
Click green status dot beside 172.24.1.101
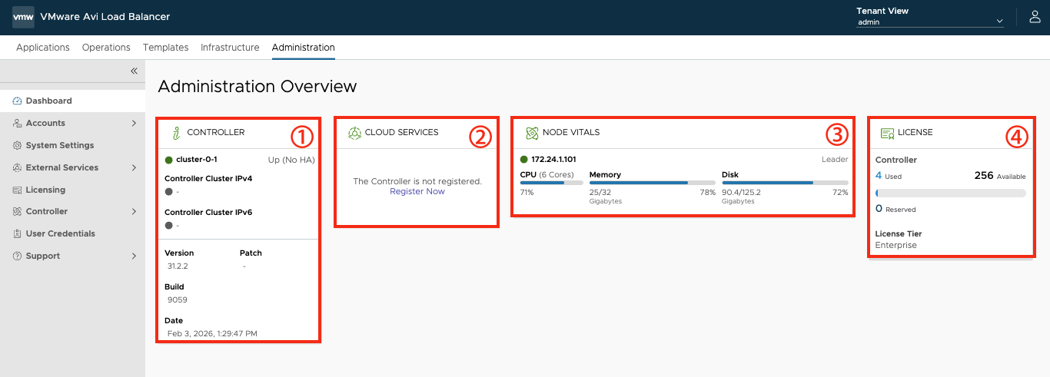[524, 160]
